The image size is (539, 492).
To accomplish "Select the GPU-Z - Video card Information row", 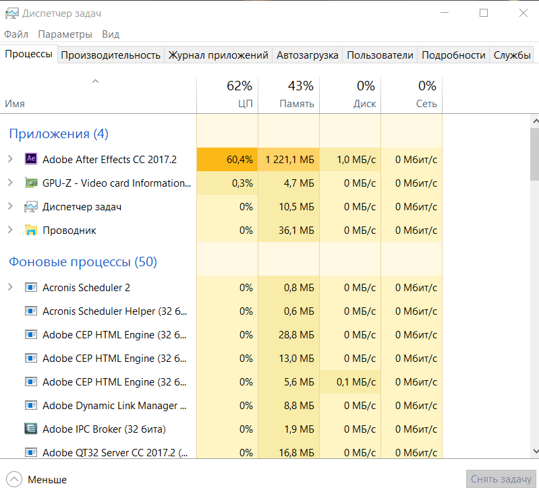I will (x=221, y=183).
